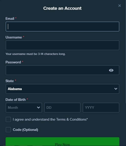This screenshot has height=146, width=126.
Task: Open the State dropdown showing Alabama
Action: tap(62, 89)
